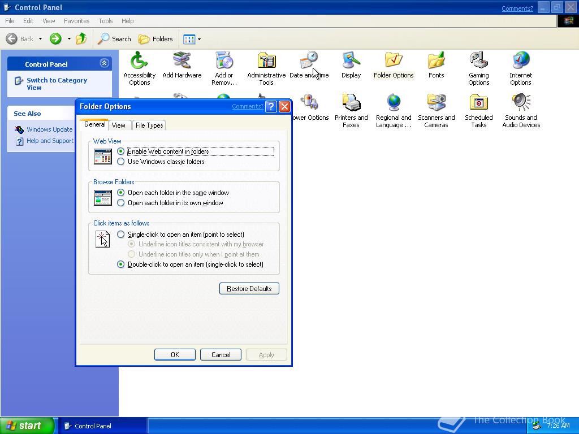Open the Scanners and Cameras icon

[x=436, y=111]
